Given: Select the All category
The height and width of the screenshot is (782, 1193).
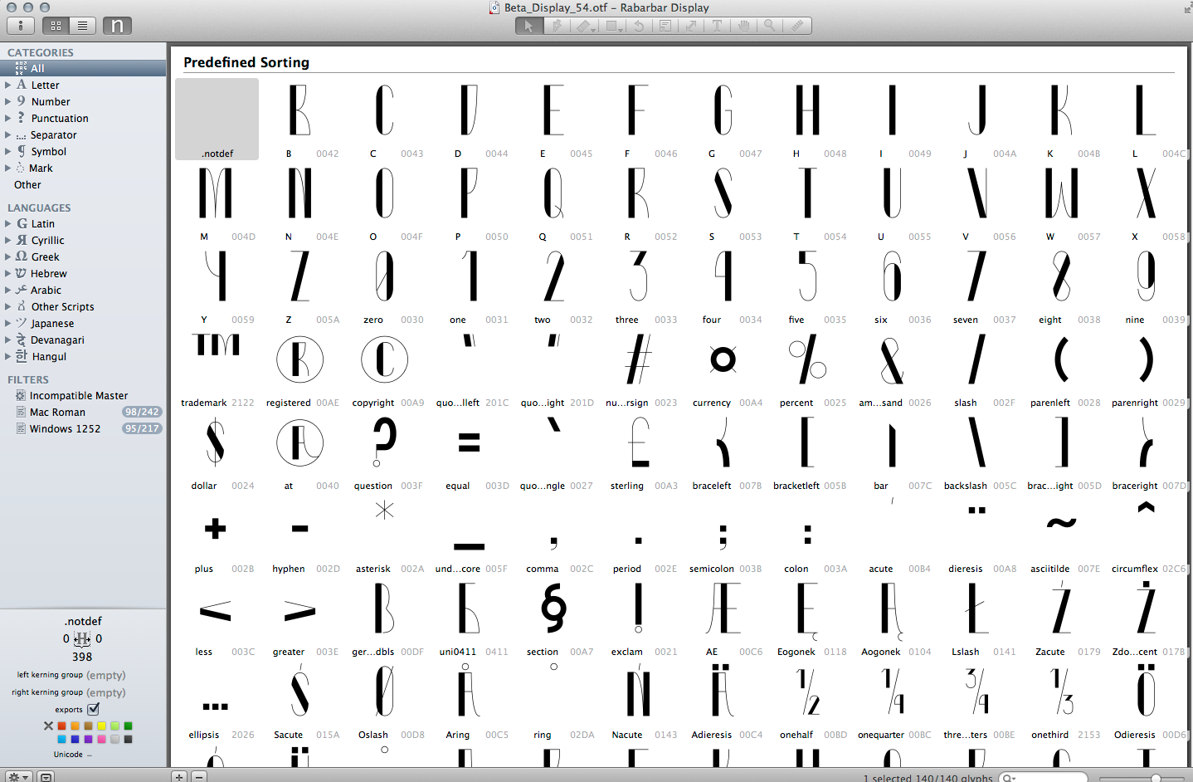Looking at the screenshot, I should (x=83, y=68).
